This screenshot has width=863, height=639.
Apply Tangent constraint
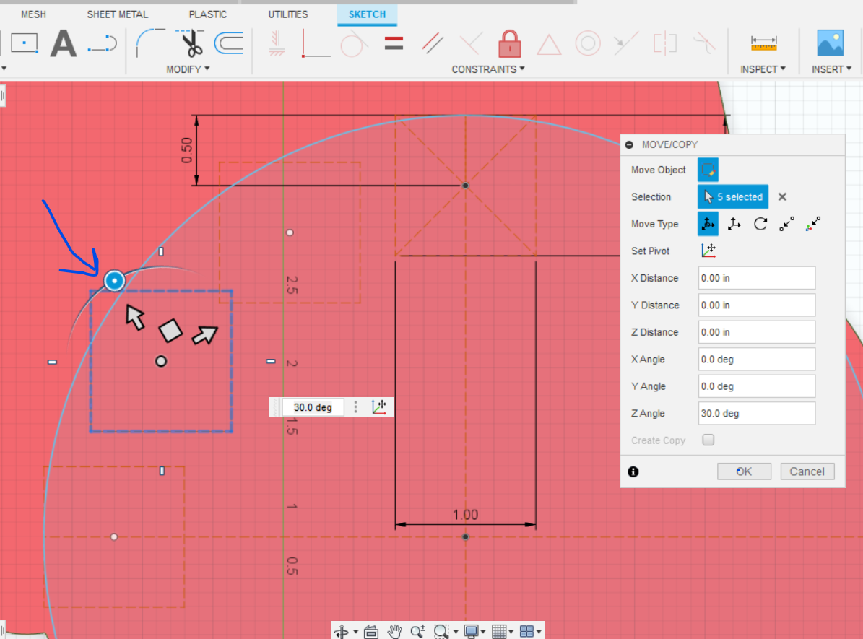click(353, 43)
